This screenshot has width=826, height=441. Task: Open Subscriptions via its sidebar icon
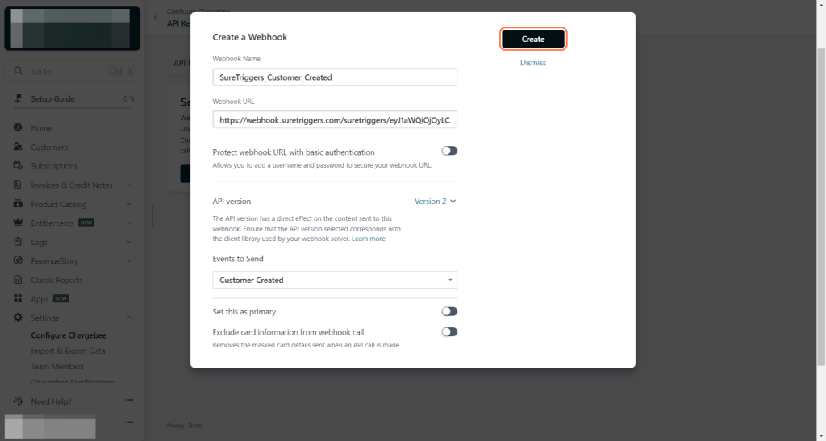coord(18,166)
